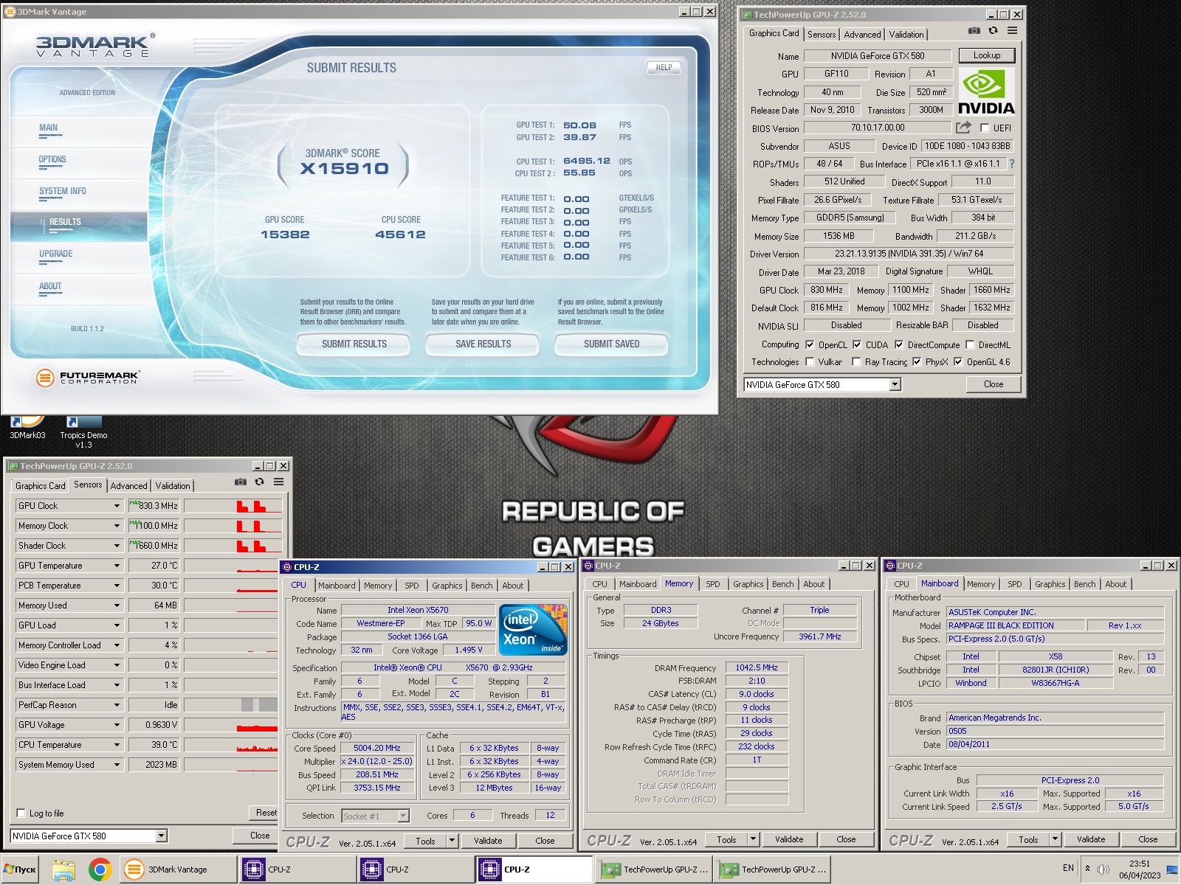Toggle Vulkan checkbox
Image resolution: width=1181 pixels, height=885 pixels.
(x=810, y=361)
